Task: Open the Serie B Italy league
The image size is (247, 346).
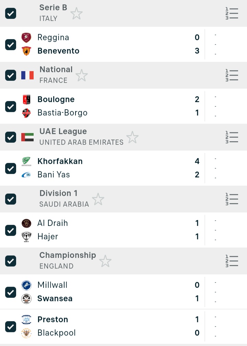Action: click(x=53, y=13)
